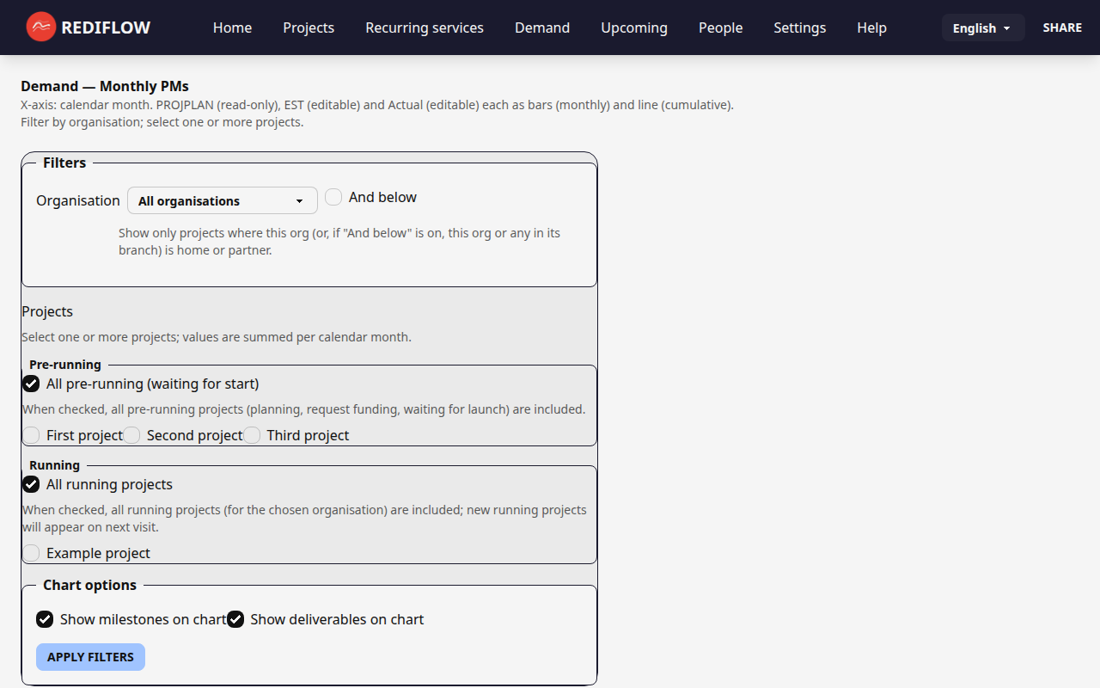Select the Example project checkbox
1100x688 pixels.
pos(31,553)
